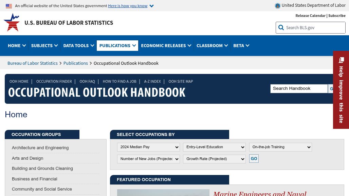This screenshot has width=349, height=196.
Task: Select Community and Social Service group
Action: click(x=42, y=189)
